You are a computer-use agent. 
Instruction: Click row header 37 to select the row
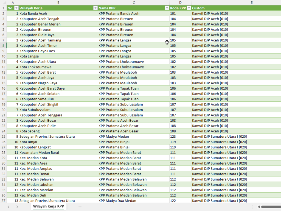point(3,201)
